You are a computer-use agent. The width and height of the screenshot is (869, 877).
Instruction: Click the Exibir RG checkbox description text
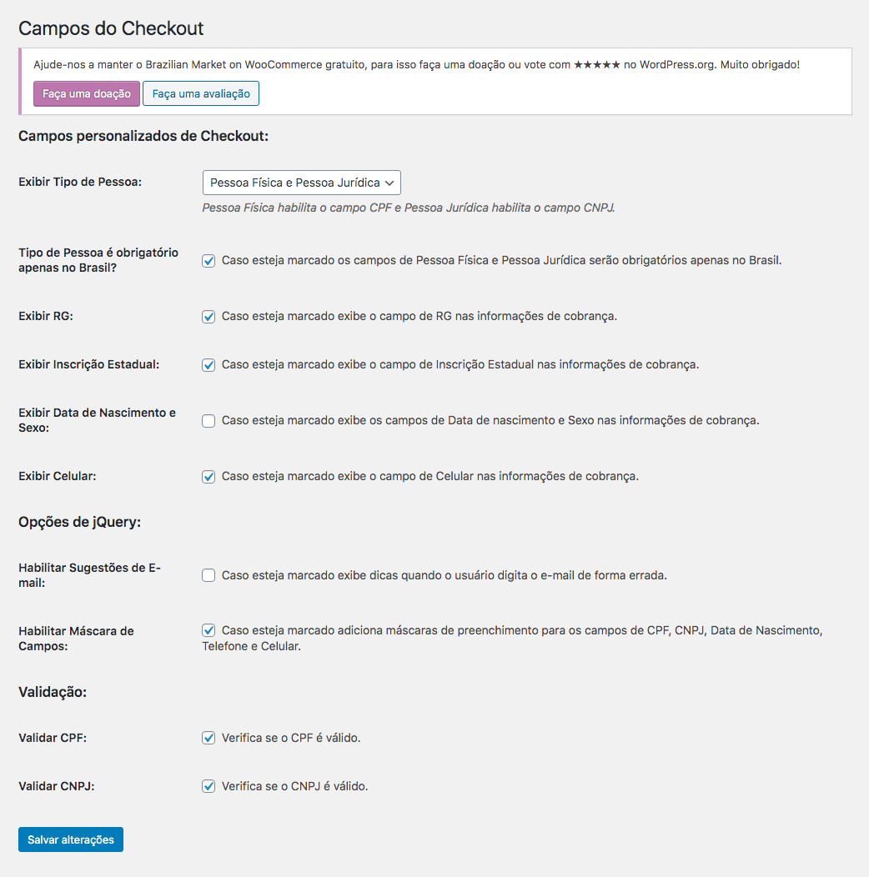[419, 317]
